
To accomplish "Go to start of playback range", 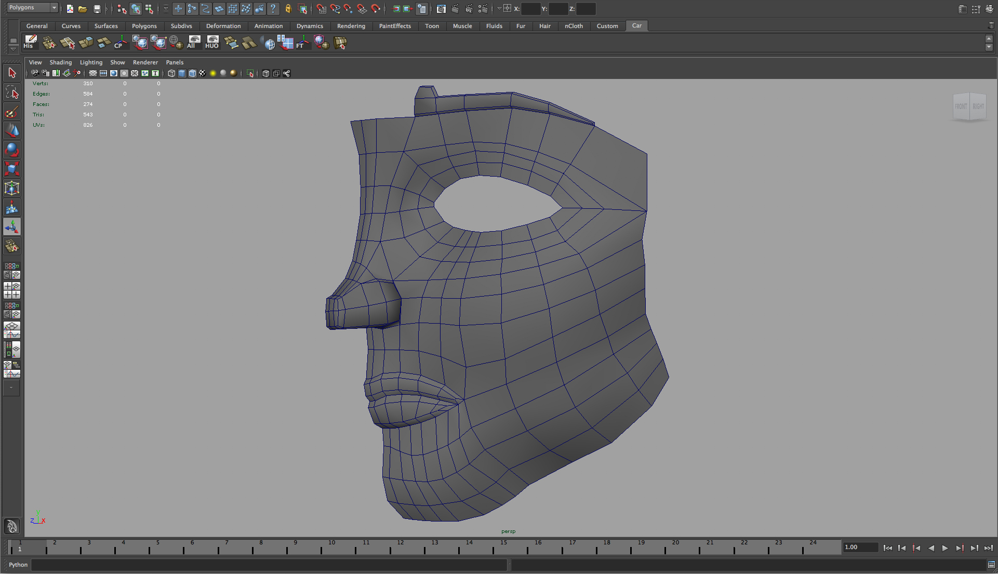I will (887, 548).
